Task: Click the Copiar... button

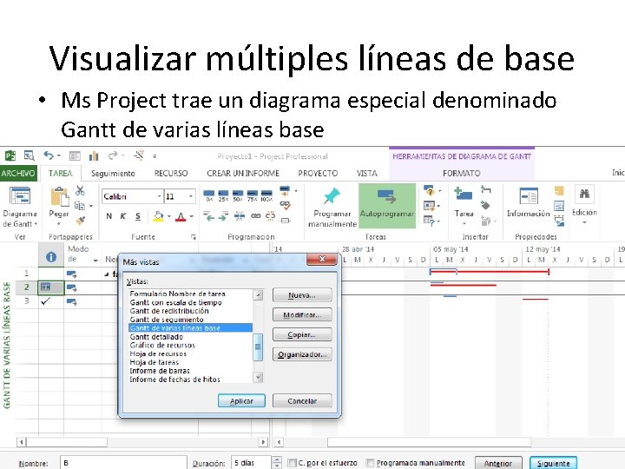Action: (x=302, y=334)
